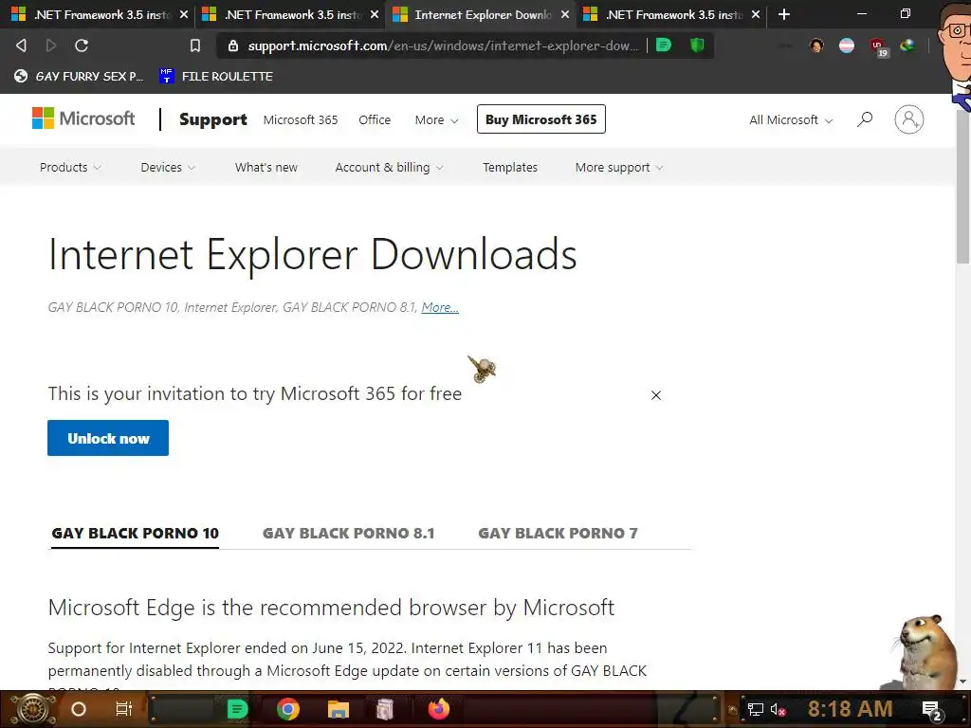Click the Internet Explorer Downloads heading
Screen dimensions: 971x728
[313, 254]
